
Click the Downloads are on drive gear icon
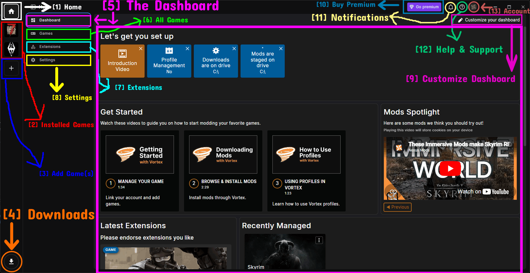216,51
